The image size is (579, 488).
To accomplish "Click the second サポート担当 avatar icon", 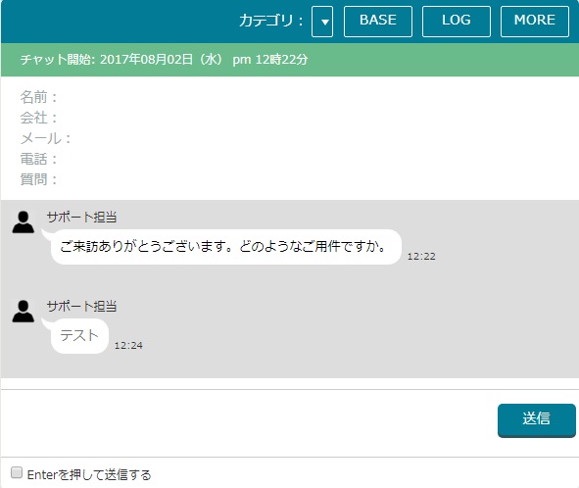I will 24,311.
